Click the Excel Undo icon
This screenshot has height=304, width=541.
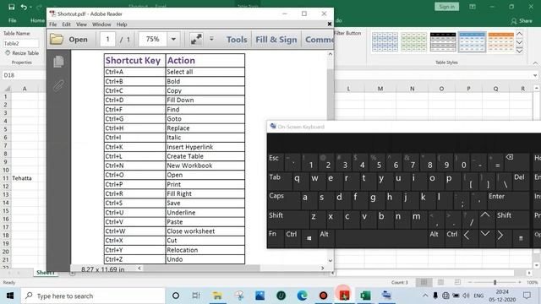pos(24,7)
